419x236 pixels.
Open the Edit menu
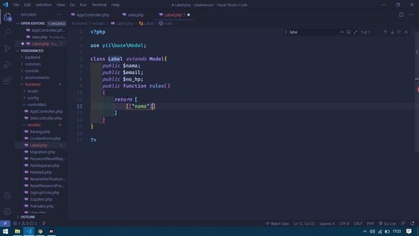(x=27, y=5)
